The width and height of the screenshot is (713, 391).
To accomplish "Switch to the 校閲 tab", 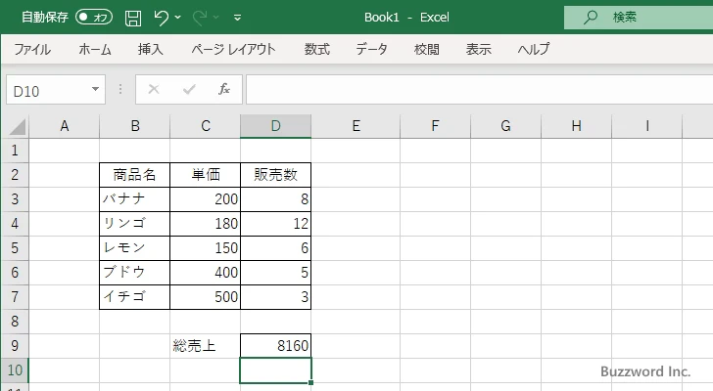I will [427, 49].
